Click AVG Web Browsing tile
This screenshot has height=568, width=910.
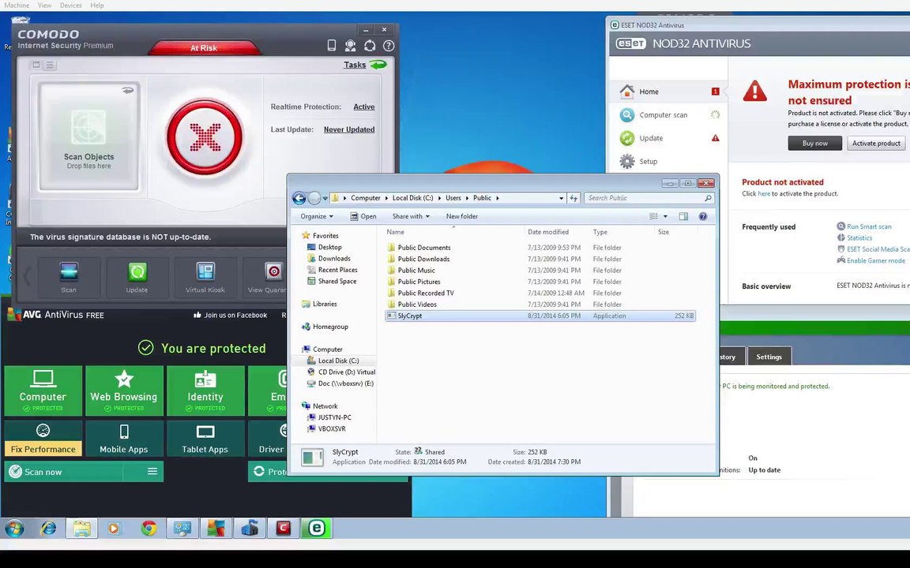coord(124,390)
